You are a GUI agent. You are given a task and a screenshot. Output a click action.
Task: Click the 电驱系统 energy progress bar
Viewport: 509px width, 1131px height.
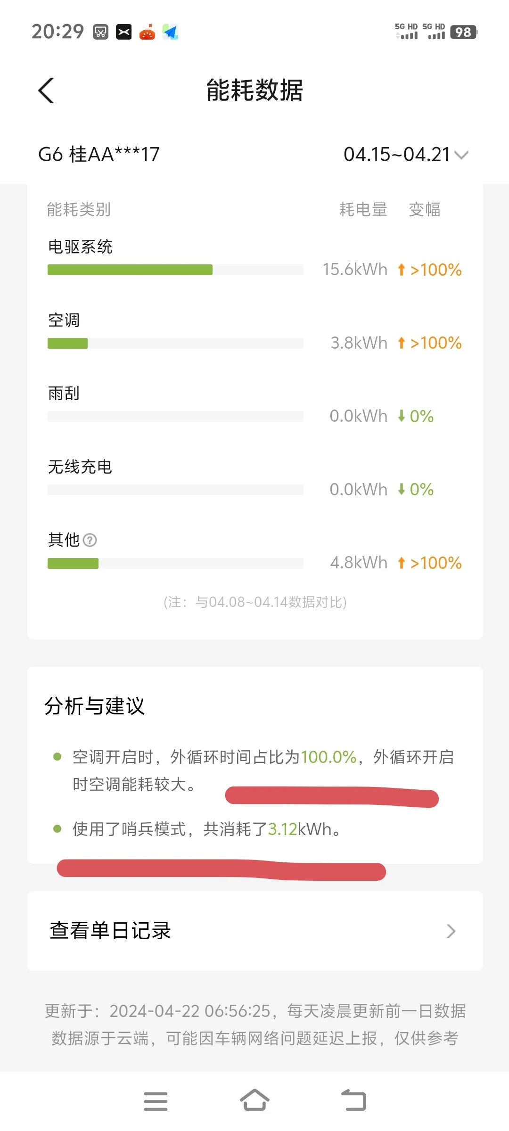(x=175, y=270)
